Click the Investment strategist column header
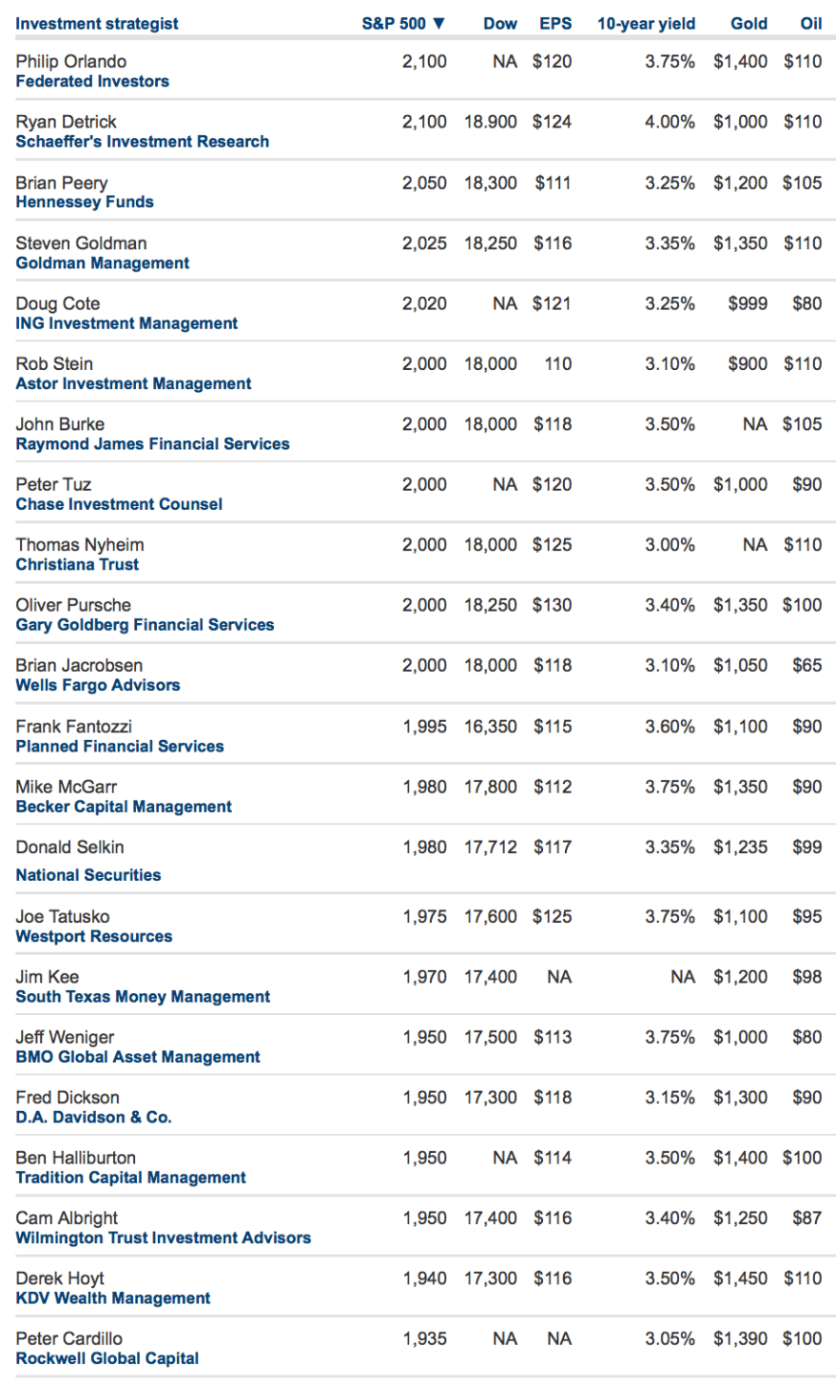Viewport: 836px width, 1385px height. (x=97, y=24)
